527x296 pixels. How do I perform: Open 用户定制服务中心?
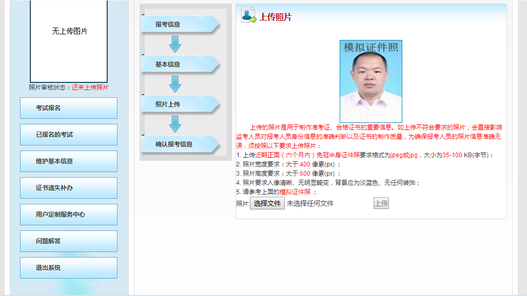point(68,214)
